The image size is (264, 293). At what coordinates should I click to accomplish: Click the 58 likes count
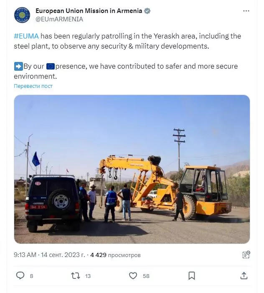pyautogui.click(x=146, y=276)
